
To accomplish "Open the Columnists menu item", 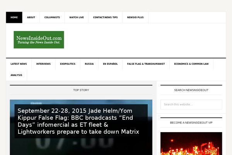I will (52, 17).
